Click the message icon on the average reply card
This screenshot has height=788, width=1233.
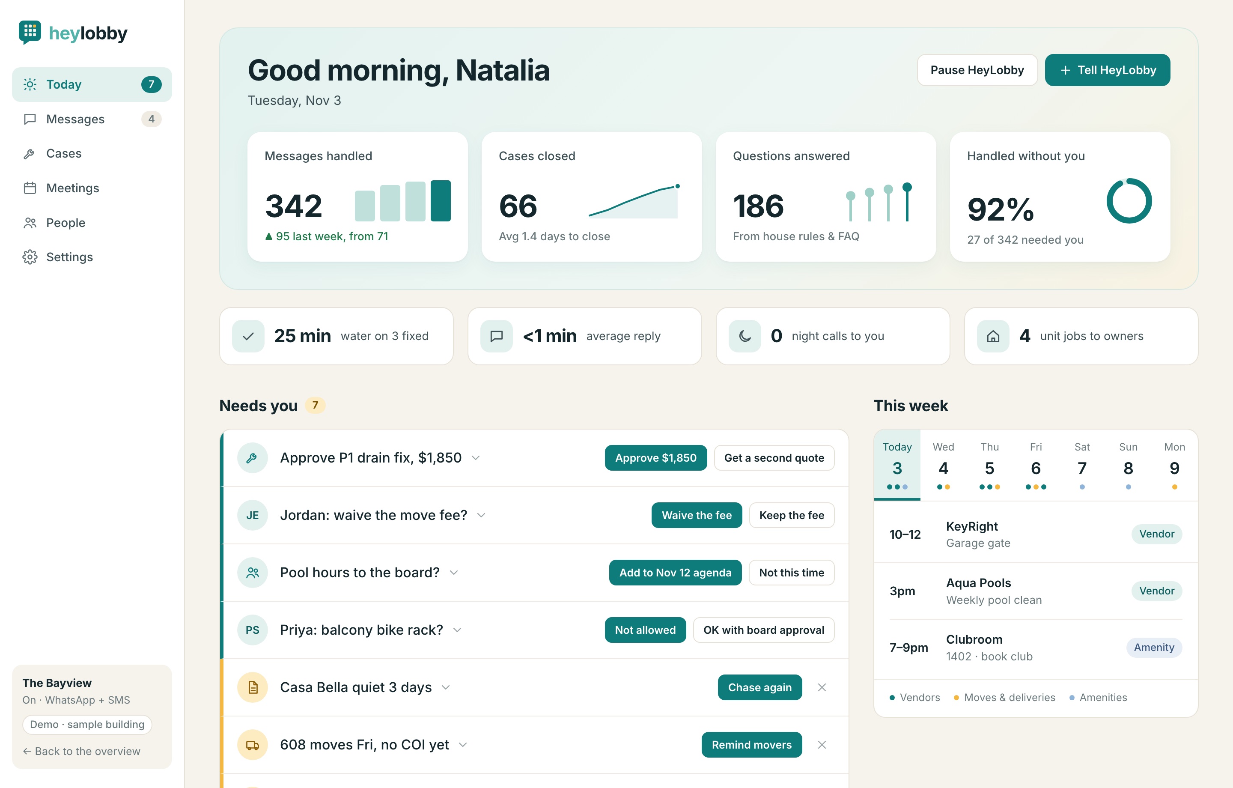[x=496, y=336]
